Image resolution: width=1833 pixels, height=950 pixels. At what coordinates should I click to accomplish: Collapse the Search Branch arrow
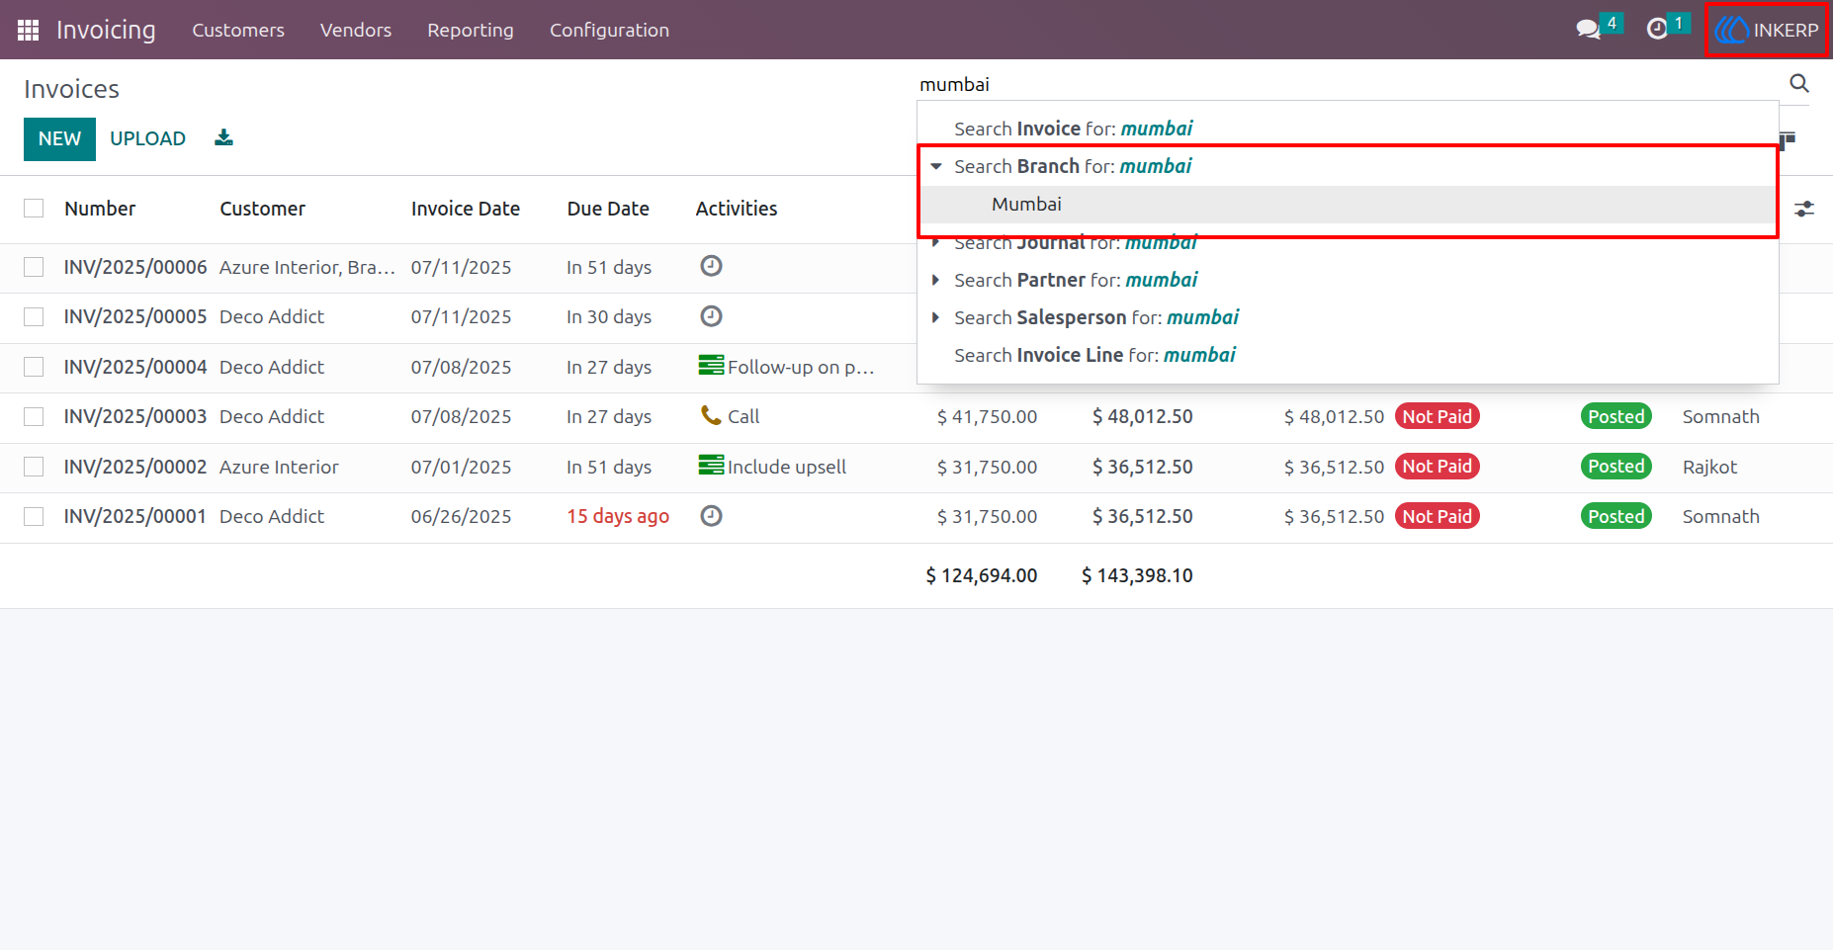pos(936,166)
